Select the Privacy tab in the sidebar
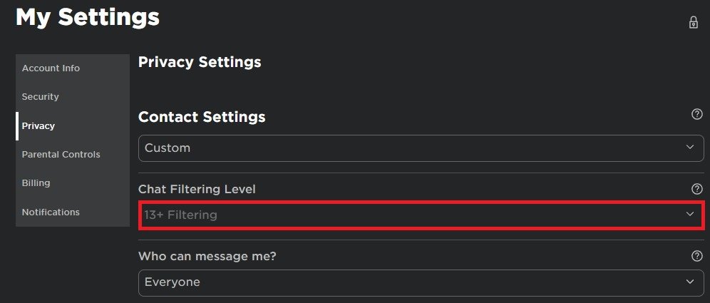This screenshot has height=303, width=710. tap(38, 126)
